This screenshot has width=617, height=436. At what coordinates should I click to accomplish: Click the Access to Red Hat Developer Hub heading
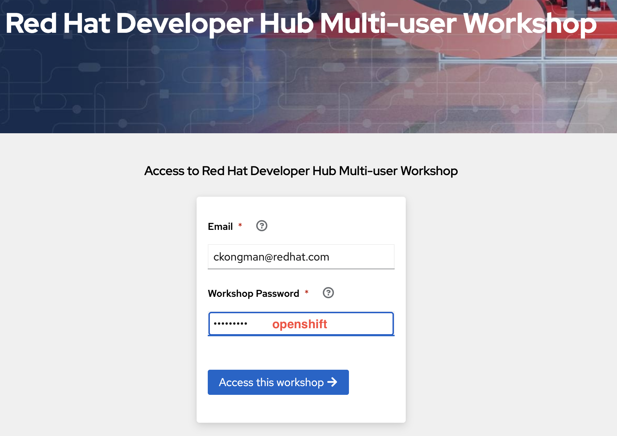tap(301, 171)
